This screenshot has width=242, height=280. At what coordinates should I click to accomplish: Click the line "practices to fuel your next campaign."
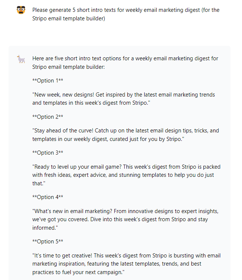(78, 272)
